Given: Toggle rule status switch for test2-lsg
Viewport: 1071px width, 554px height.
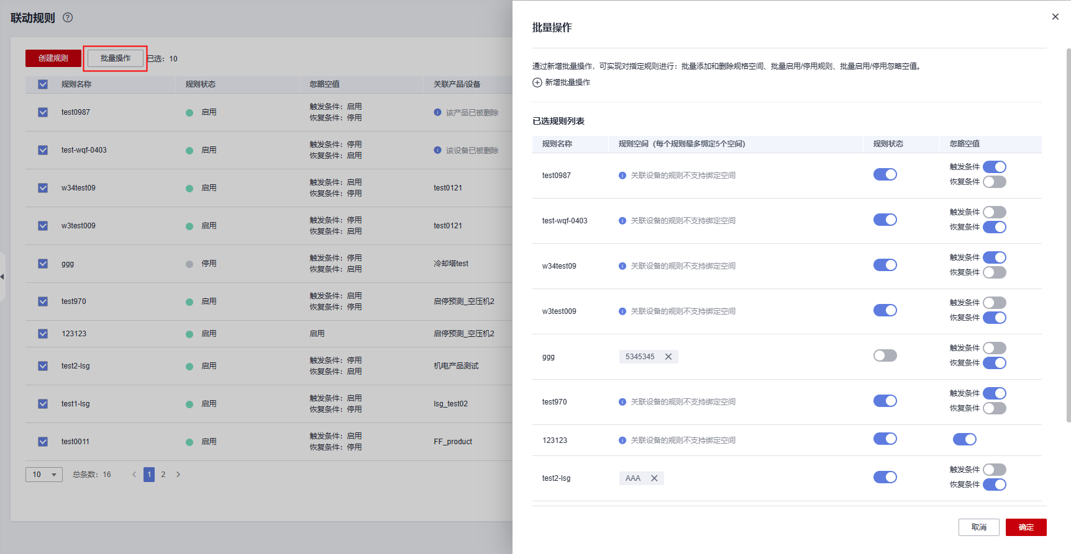Looking at the screenshot, I should coord(885,477).
